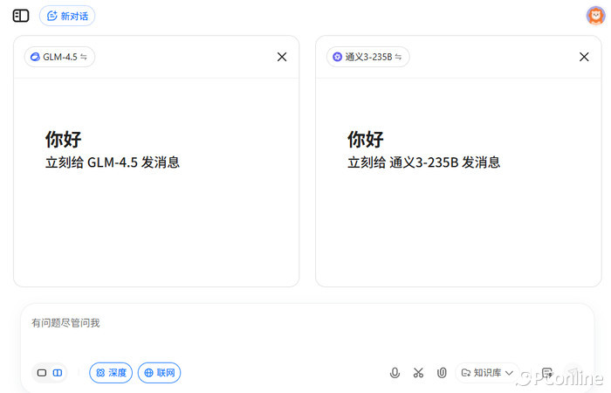Viewport: 611px width, 393px height.
Task: Switch to dual-panel comparison layout
Action: tap(58, 373)
